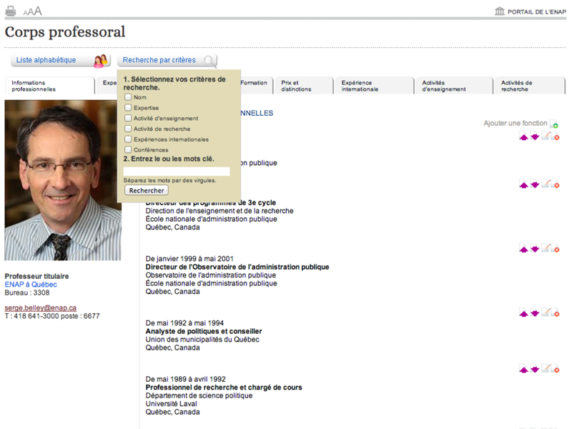Viewport: 572px width, 429px height.
Task: Click the largest A text-size icon
Action: [38, 11]
